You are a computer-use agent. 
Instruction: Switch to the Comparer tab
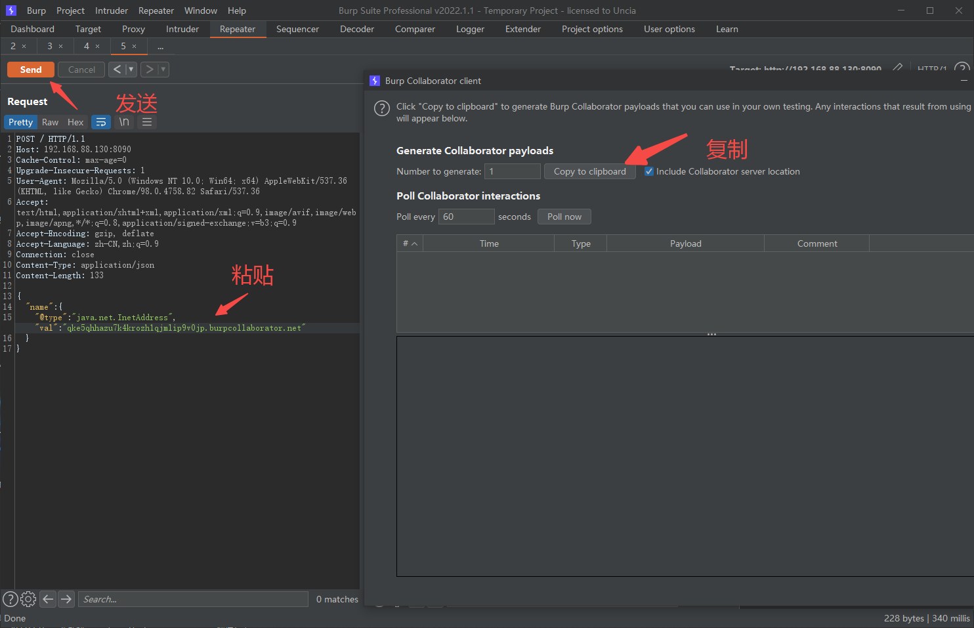(x=415, y=29)
